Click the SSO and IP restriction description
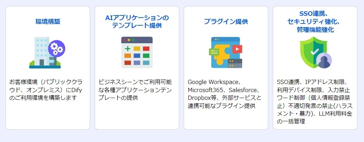Viewport: 364px width, 142px height. [x=315, y=102]
